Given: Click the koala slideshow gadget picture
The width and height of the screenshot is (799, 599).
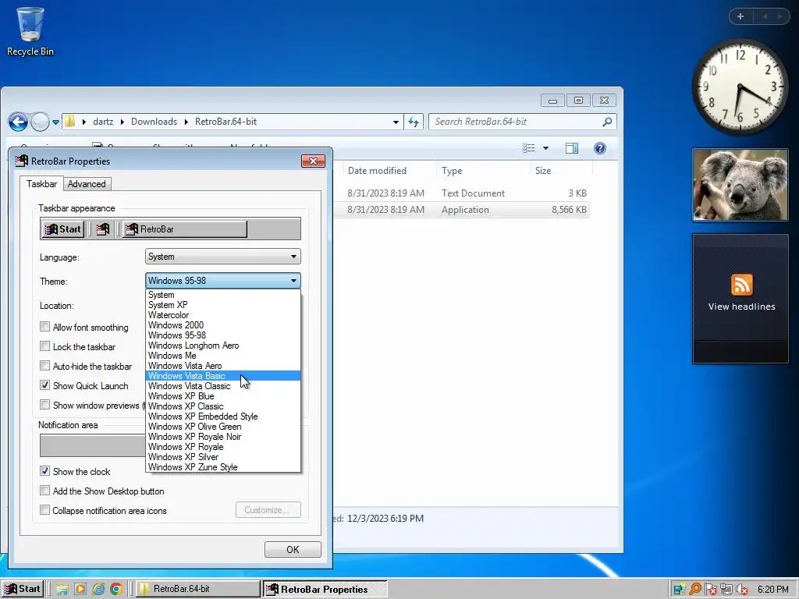Looking at the screenshot, I should (x=740, y=185).
